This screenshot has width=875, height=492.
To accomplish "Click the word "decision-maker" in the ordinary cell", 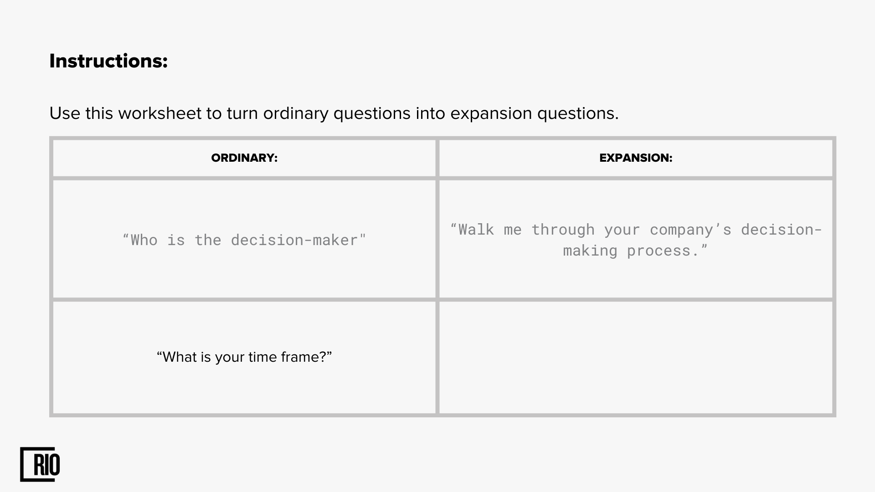I will click(x=294, y=240).
